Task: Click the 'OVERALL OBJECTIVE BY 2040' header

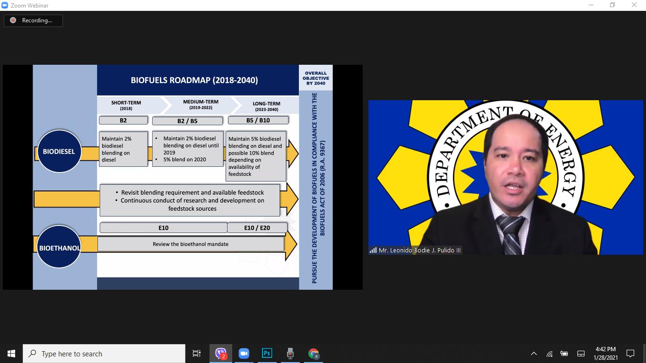Action: pos(316,78)
